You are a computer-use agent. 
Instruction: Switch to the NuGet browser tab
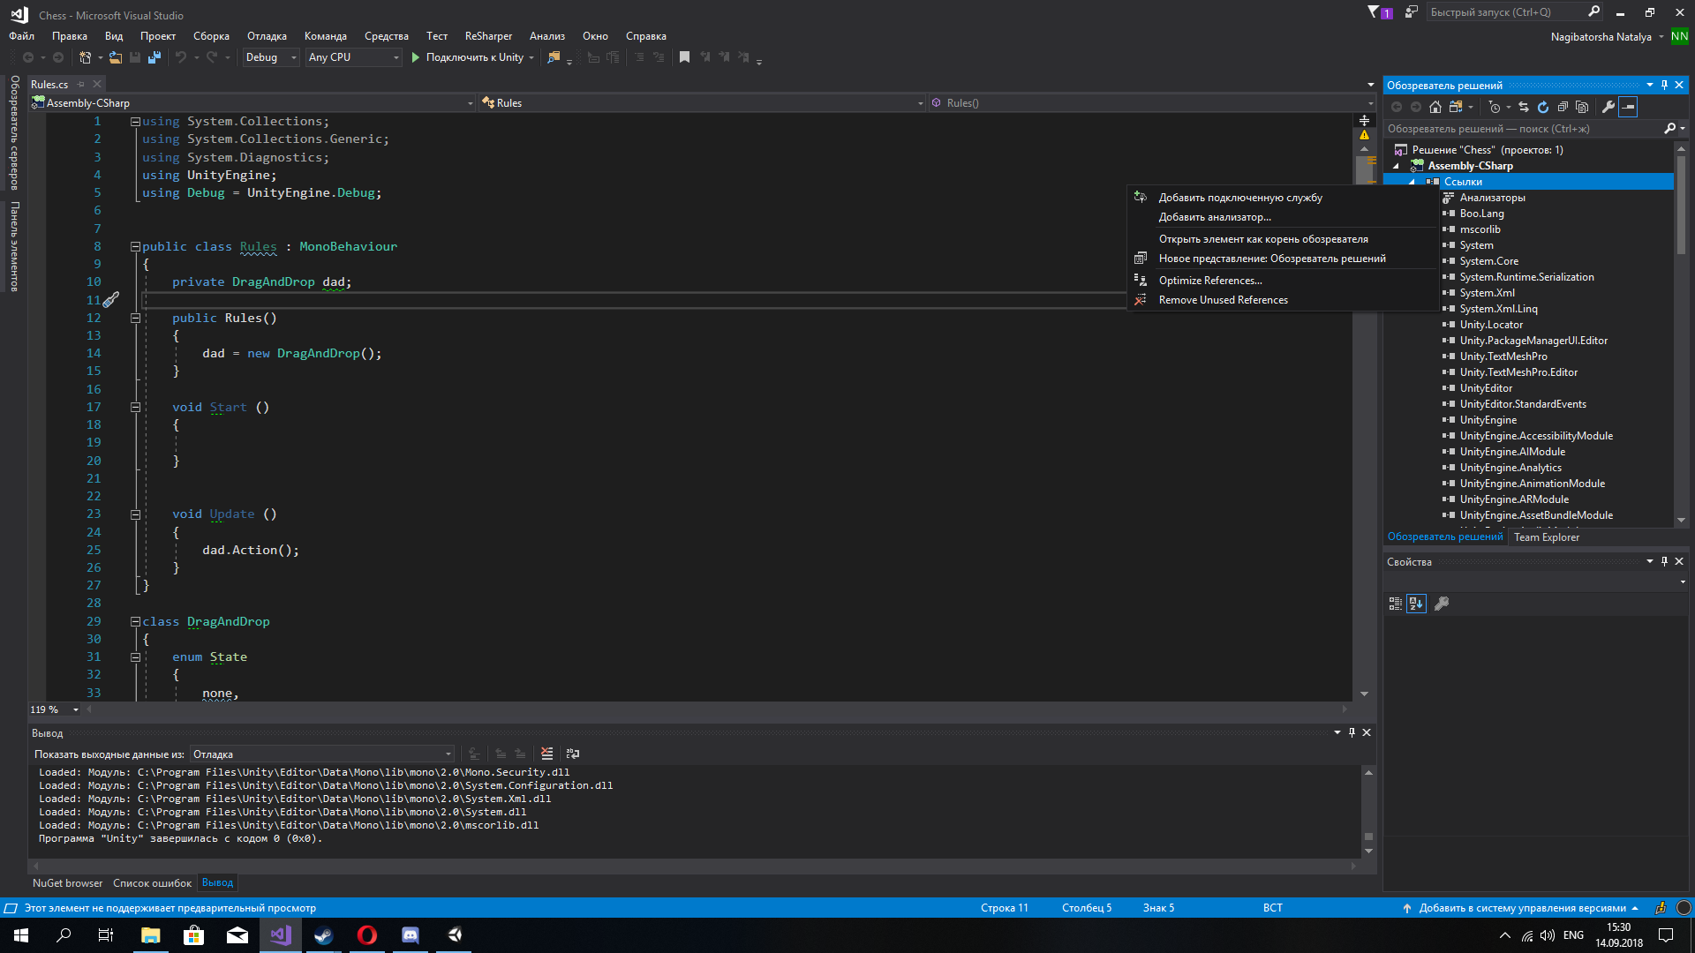(67, 883)
